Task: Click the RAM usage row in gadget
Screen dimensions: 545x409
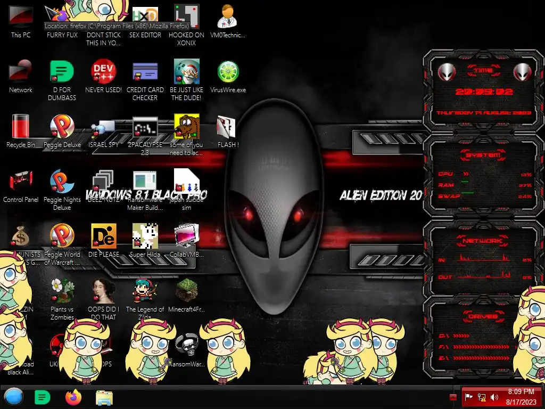Action: pyautogui.click(x=484, y=185)
